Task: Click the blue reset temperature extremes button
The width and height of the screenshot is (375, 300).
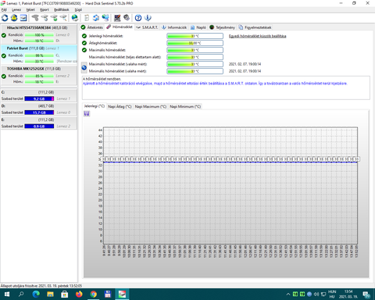Action: 84,68
